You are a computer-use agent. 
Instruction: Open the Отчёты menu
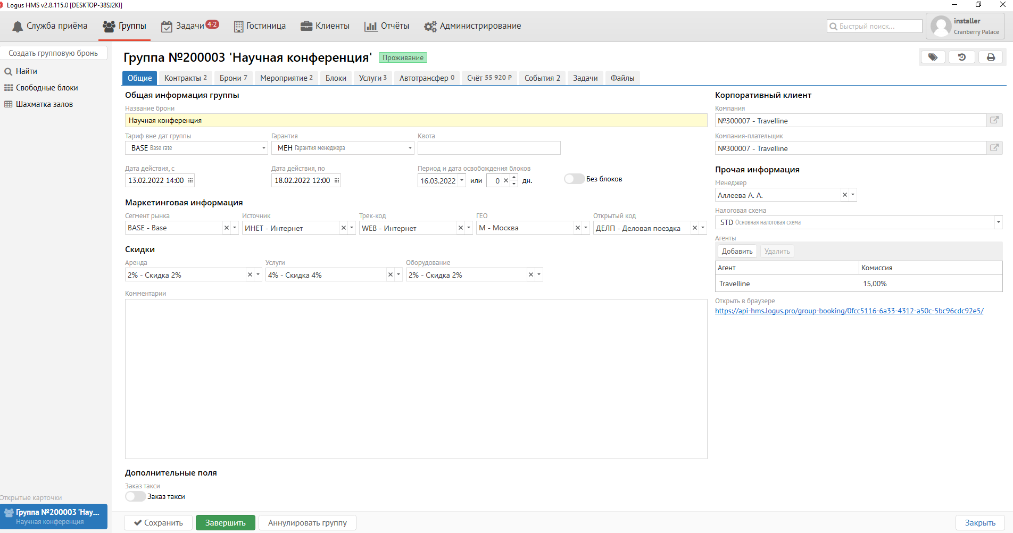387,26
